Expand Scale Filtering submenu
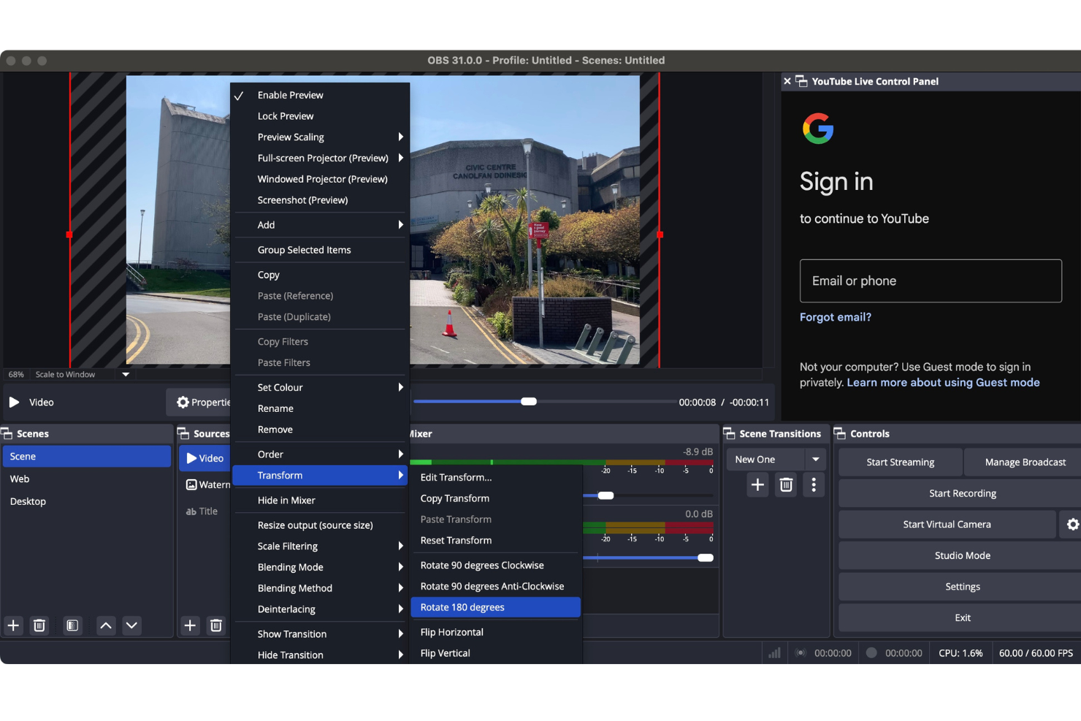Viewport: 1081px width, 721px height. click(x=320, y=546)
